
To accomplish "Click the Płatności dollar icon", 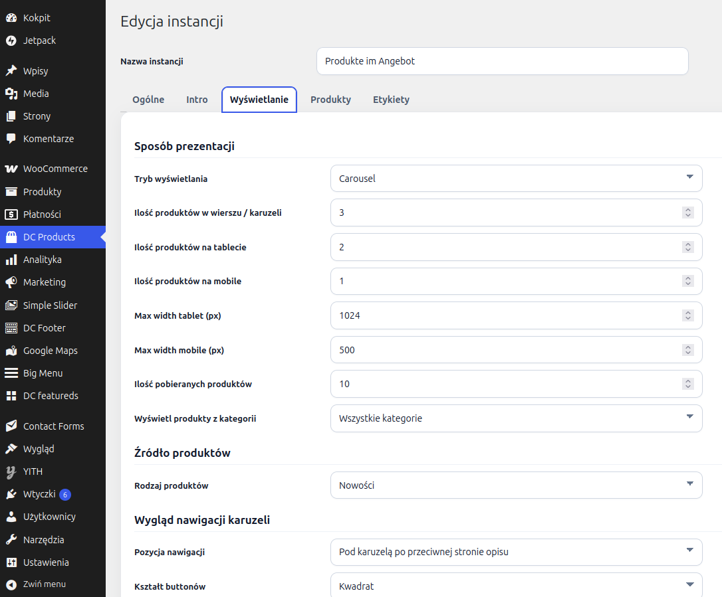I will 11,214.
